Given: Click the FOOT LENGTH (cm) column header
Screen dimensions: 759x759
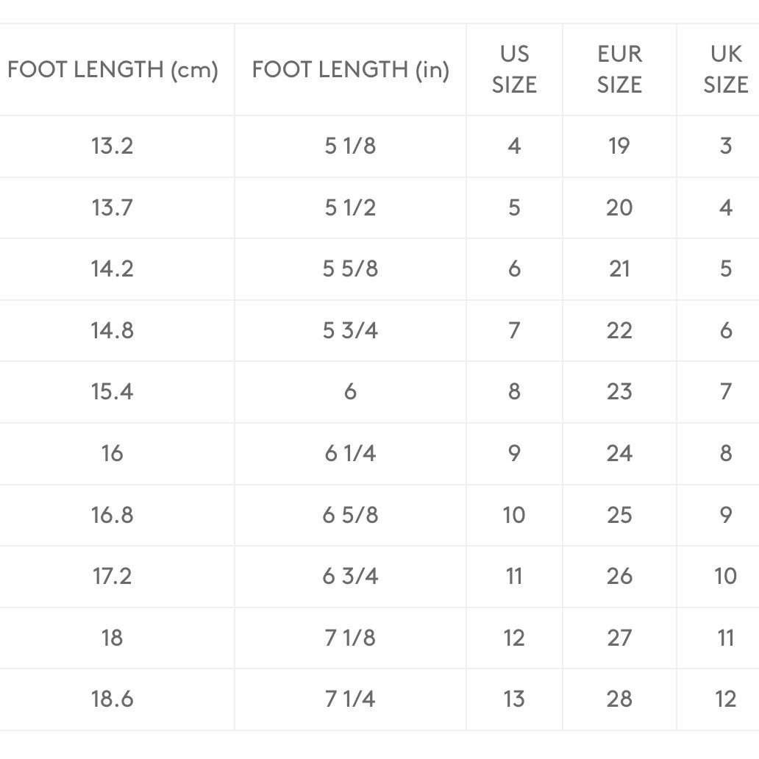Looking at the screenshot, I should pyautogui.click(x=113, y=70).
